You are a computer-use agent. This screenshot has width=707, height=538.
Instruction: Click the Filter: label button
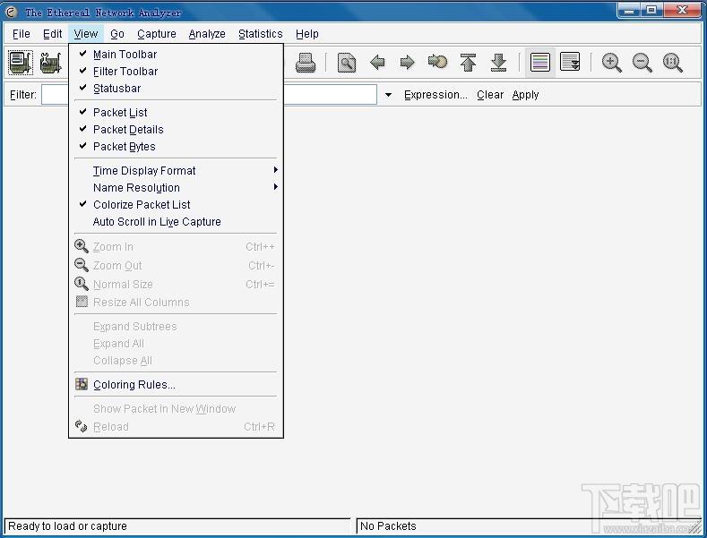[23, 95]
